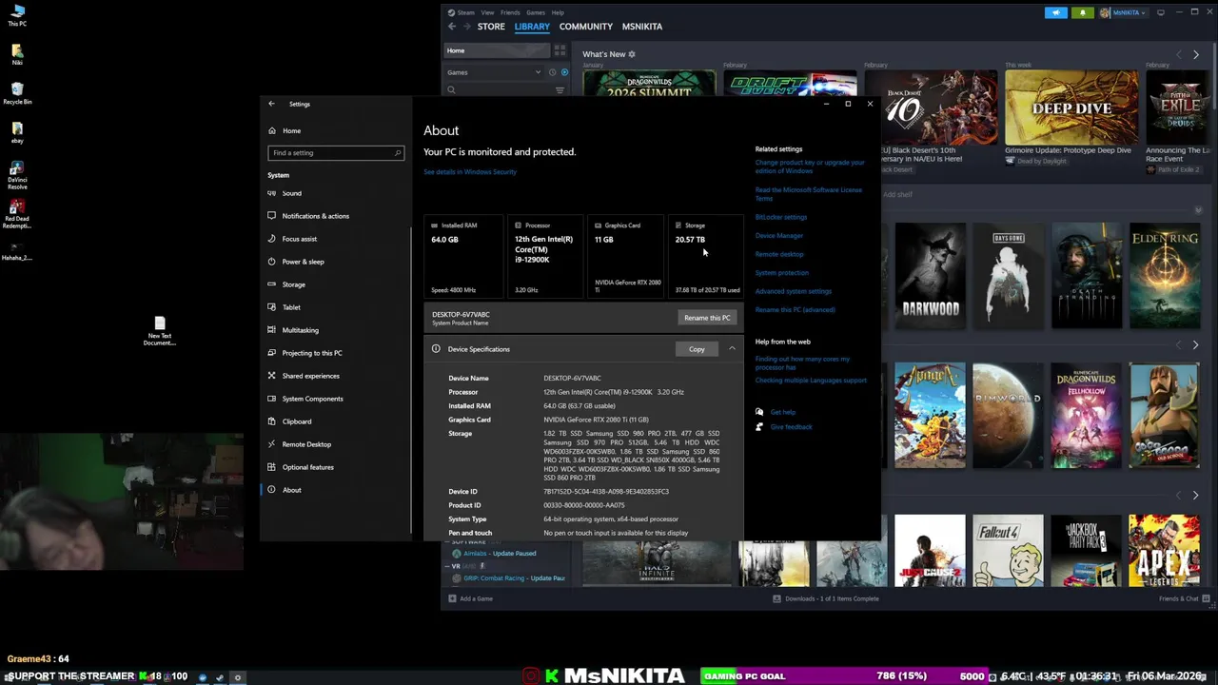
Task: Open Advanced system settings link
Action: (794, 291)
